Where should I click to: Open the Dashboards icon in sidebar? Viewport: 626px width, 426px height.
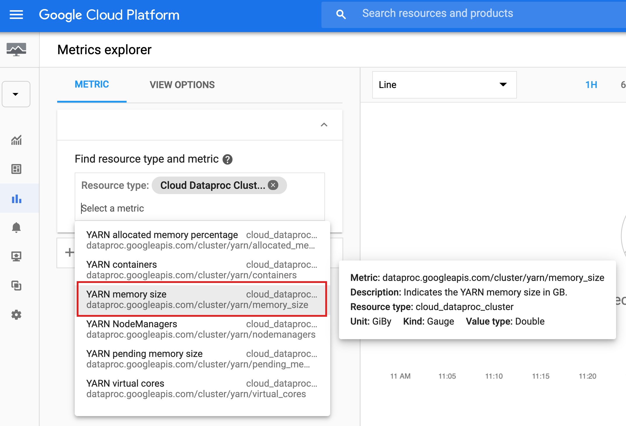(16, 169)
